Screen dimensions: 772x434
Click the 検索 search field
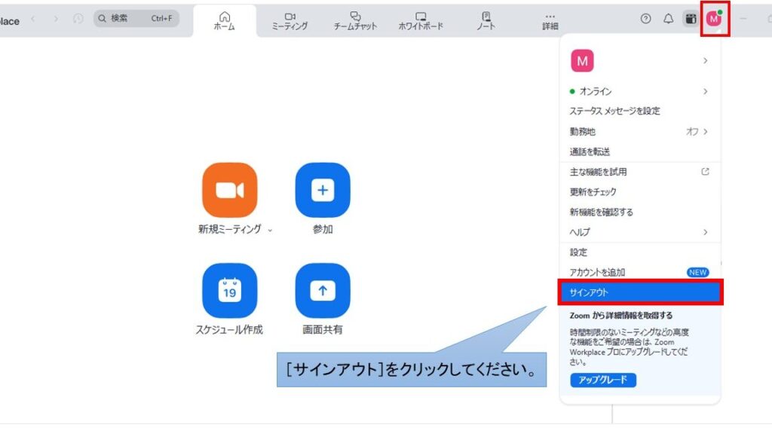point(136,18)
